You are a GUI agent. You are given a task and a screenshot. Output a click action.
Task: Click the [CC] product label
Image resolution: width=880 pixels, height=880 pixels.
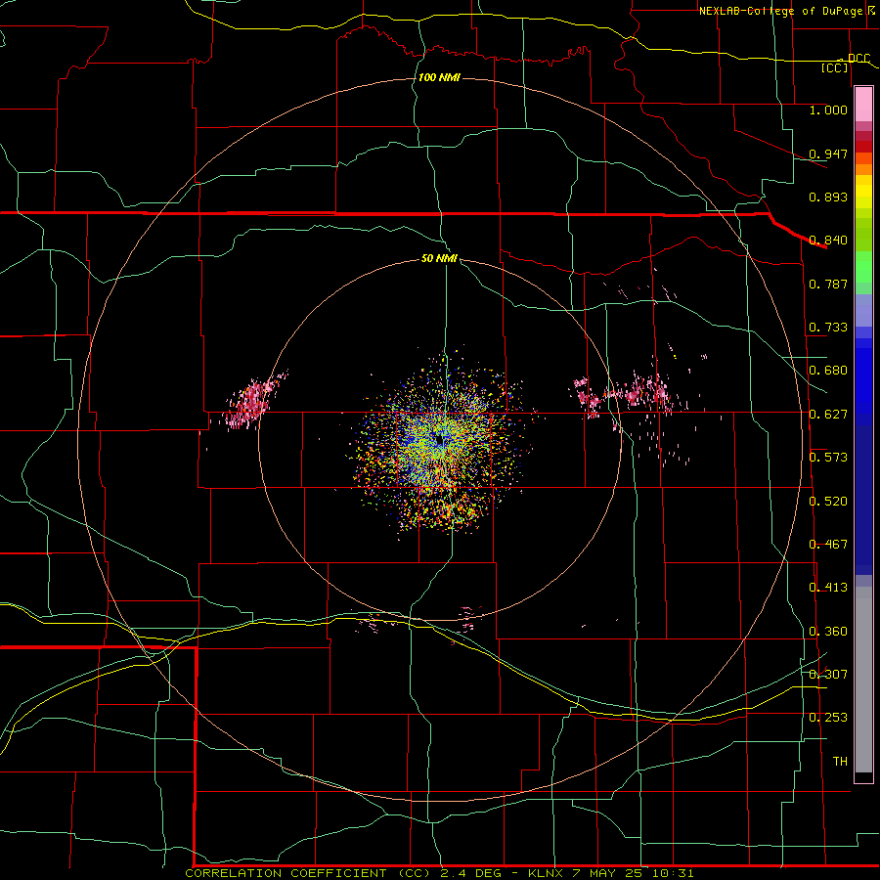pyautogui.click(x=835, y=68)
